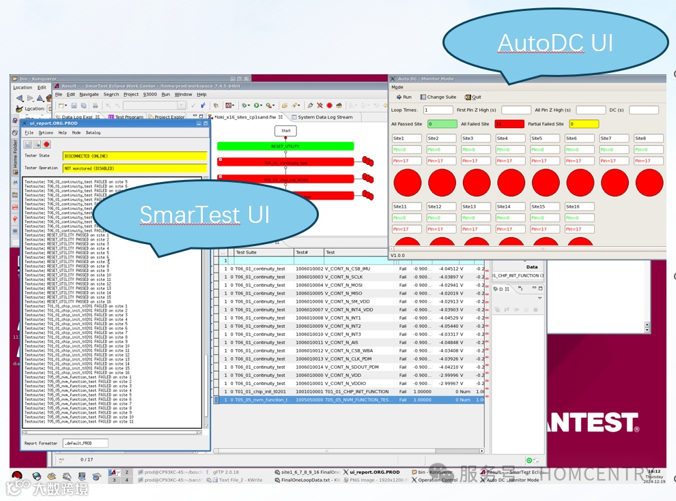Click the Back arrow in Konqueror toolbar
This screenshot has width=676, height=501.
(x=19, y=98)
